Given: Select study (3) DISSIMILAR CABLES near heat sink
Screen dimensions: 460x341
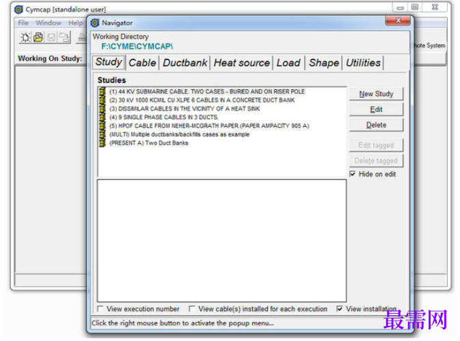Looking at the screenshot, I should 185,108.
